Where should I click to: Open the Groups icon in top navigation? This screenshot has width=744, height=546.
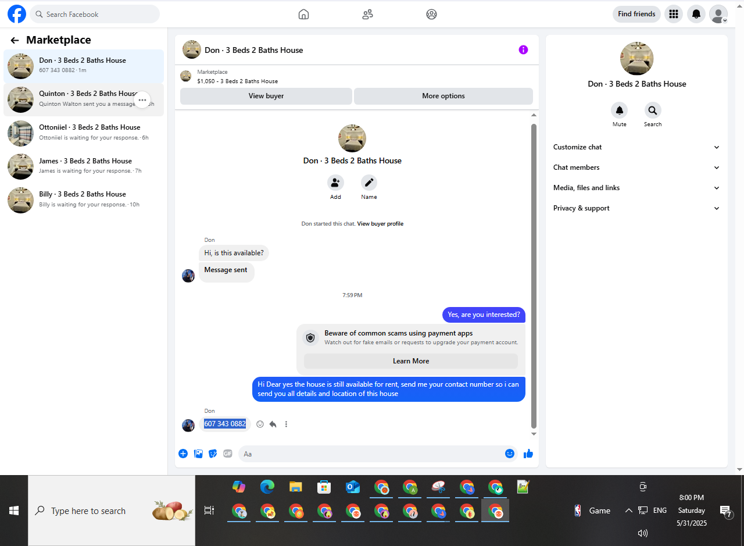pyautogui.click(x=431, y=15)
